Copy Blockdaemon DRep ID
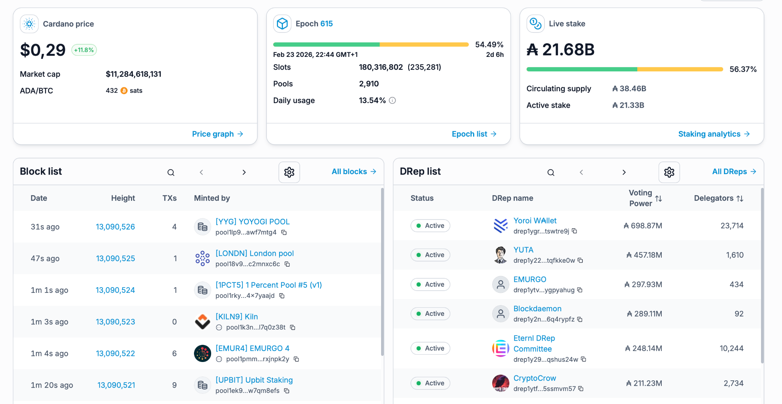782x404 pixels. click(x=580, y=319)
